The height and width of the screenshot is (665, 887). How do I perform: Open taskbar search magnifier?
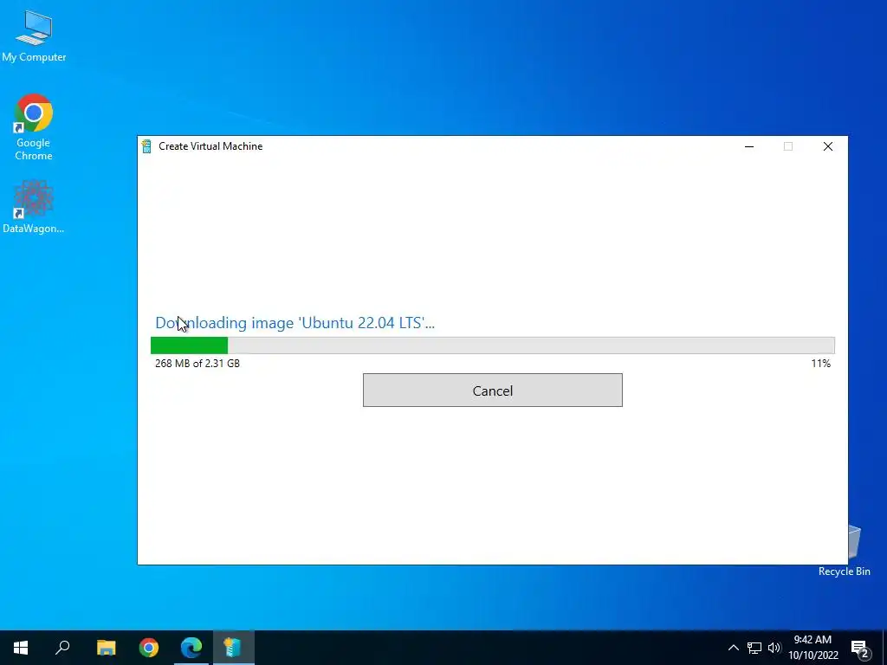click(62, 648)
